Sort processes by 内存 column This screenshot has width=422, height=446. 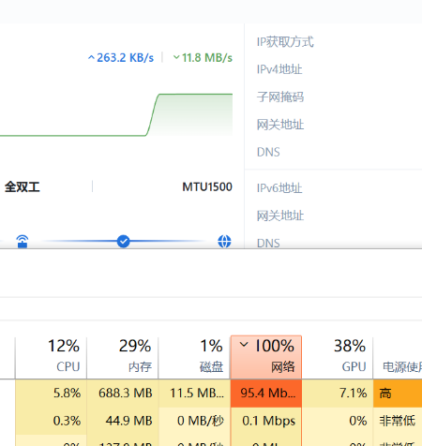pos(123,357)
